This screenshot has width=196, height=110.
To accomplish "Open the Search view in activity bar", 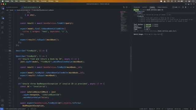I will [2, 13].
